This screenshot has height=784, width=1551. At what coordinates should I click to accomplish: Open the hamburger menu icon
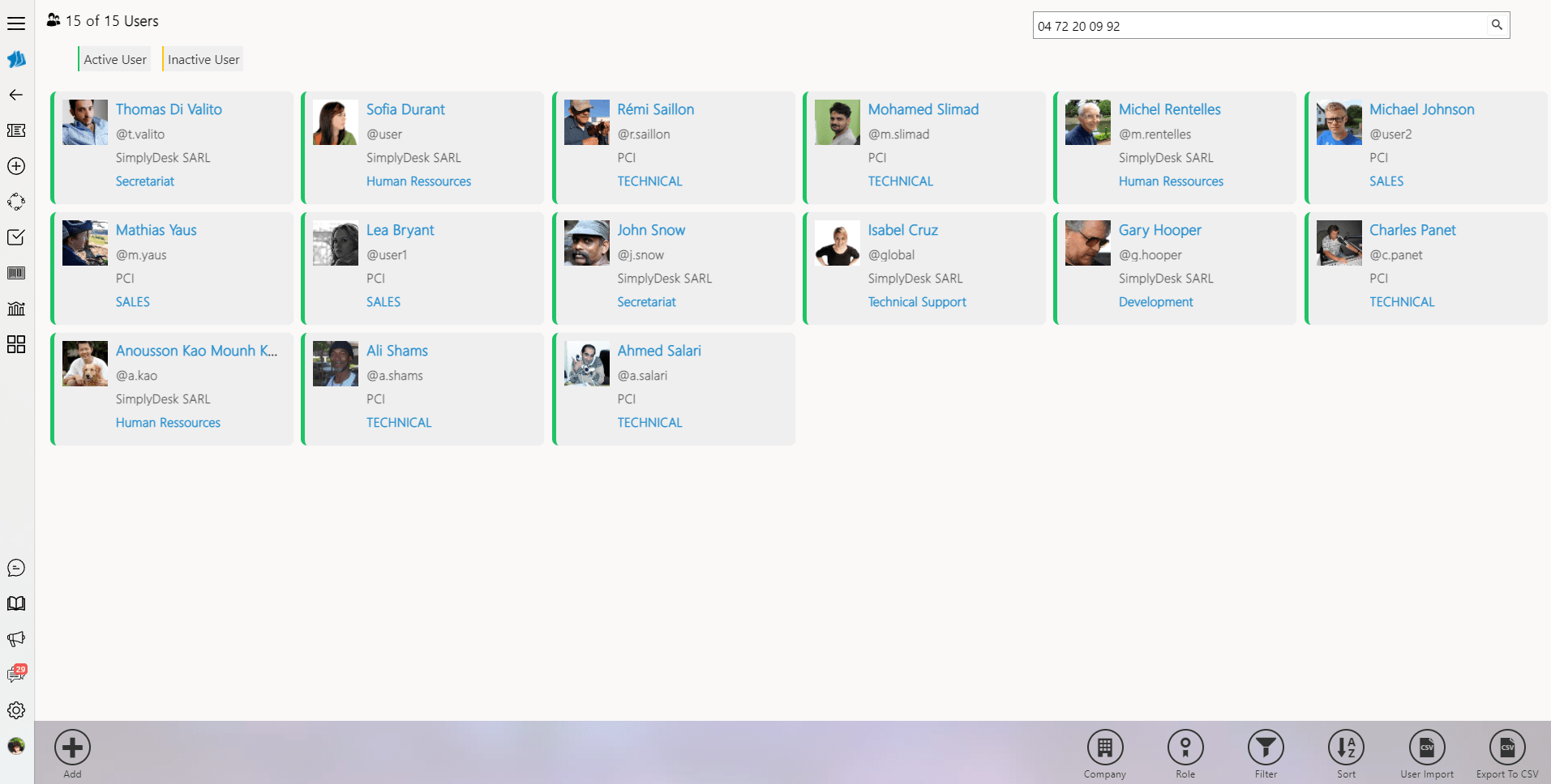16,23
